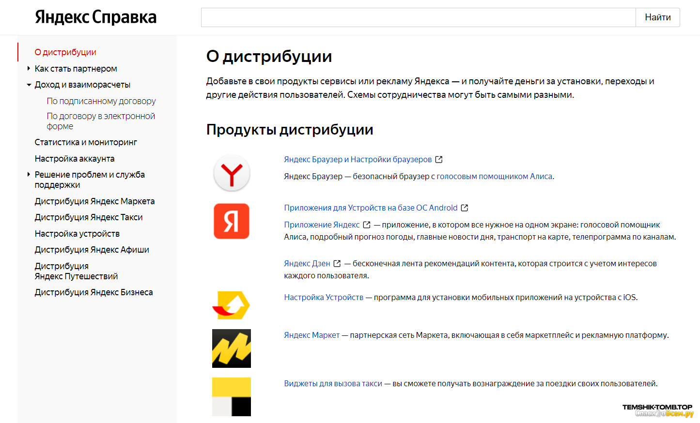700x423 pixels.
Task: Expand Решение проблем и служба поддержки
Action: coord(29,174)
